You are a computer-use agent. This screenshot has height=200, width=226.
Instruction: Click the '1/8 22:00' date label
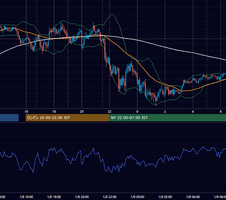coord(110,197)
